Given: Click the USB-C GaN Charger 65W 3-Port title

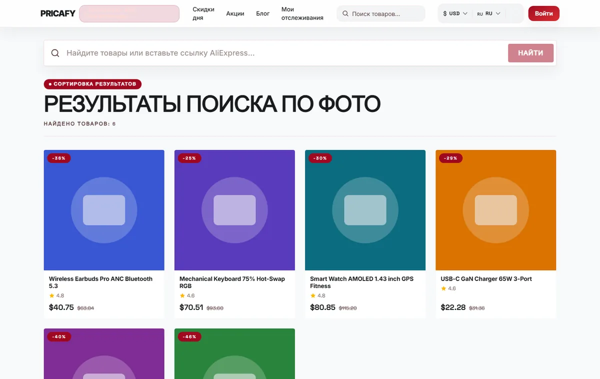Looking at the screenshot, I should point(486,279).
